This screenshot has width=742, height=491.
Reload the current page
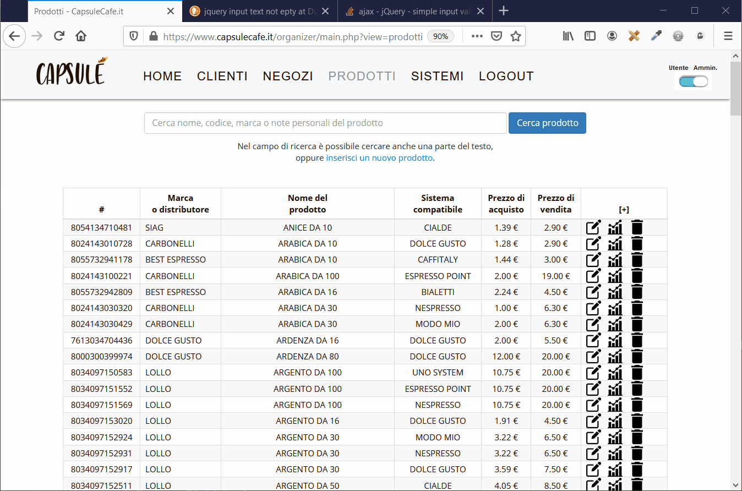click(59, 36)
